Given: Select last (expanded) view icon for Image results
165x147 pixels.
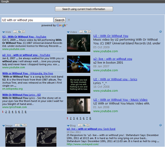Looking at the screenshot, I should click(25, 125).
